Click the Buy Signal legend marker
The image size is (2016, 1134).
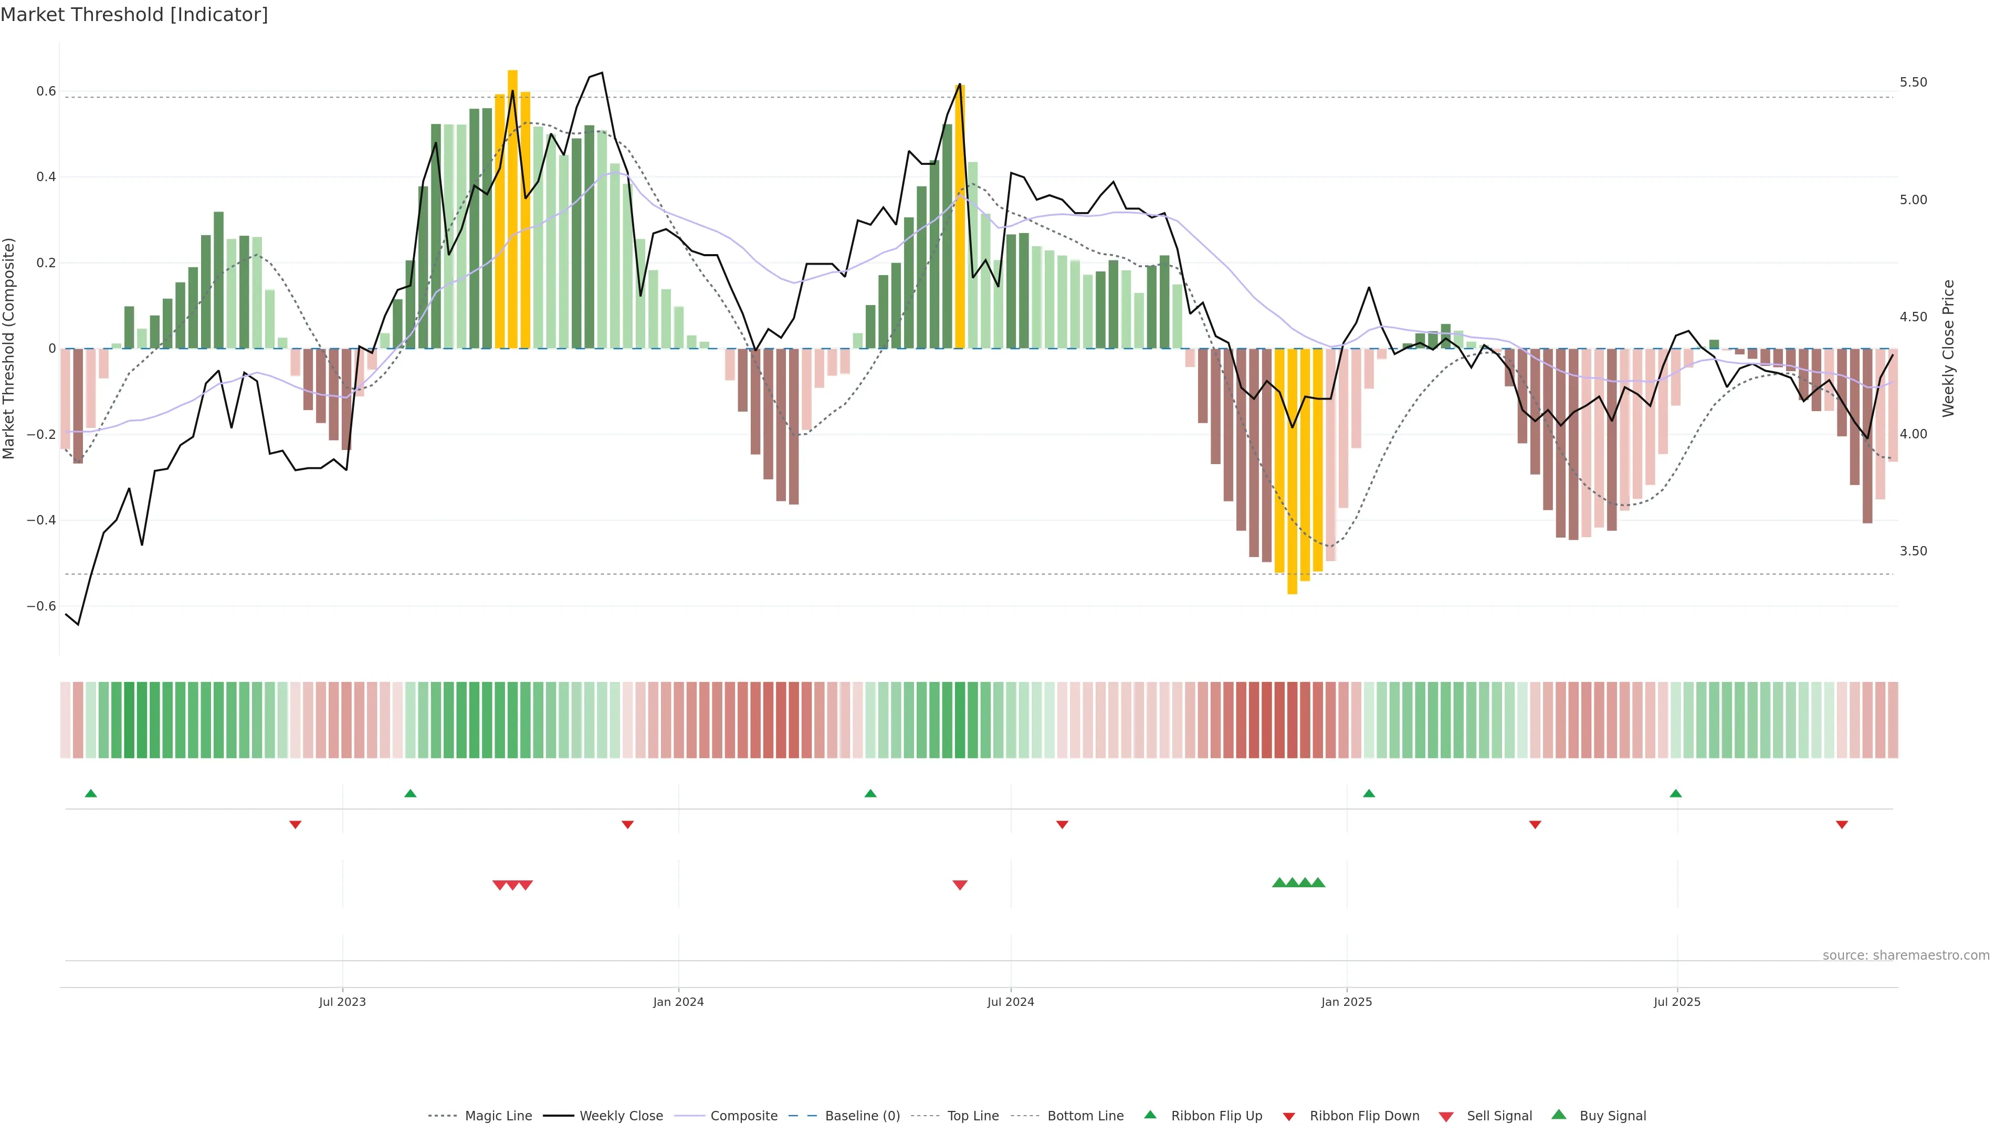coord(1558,1115)
